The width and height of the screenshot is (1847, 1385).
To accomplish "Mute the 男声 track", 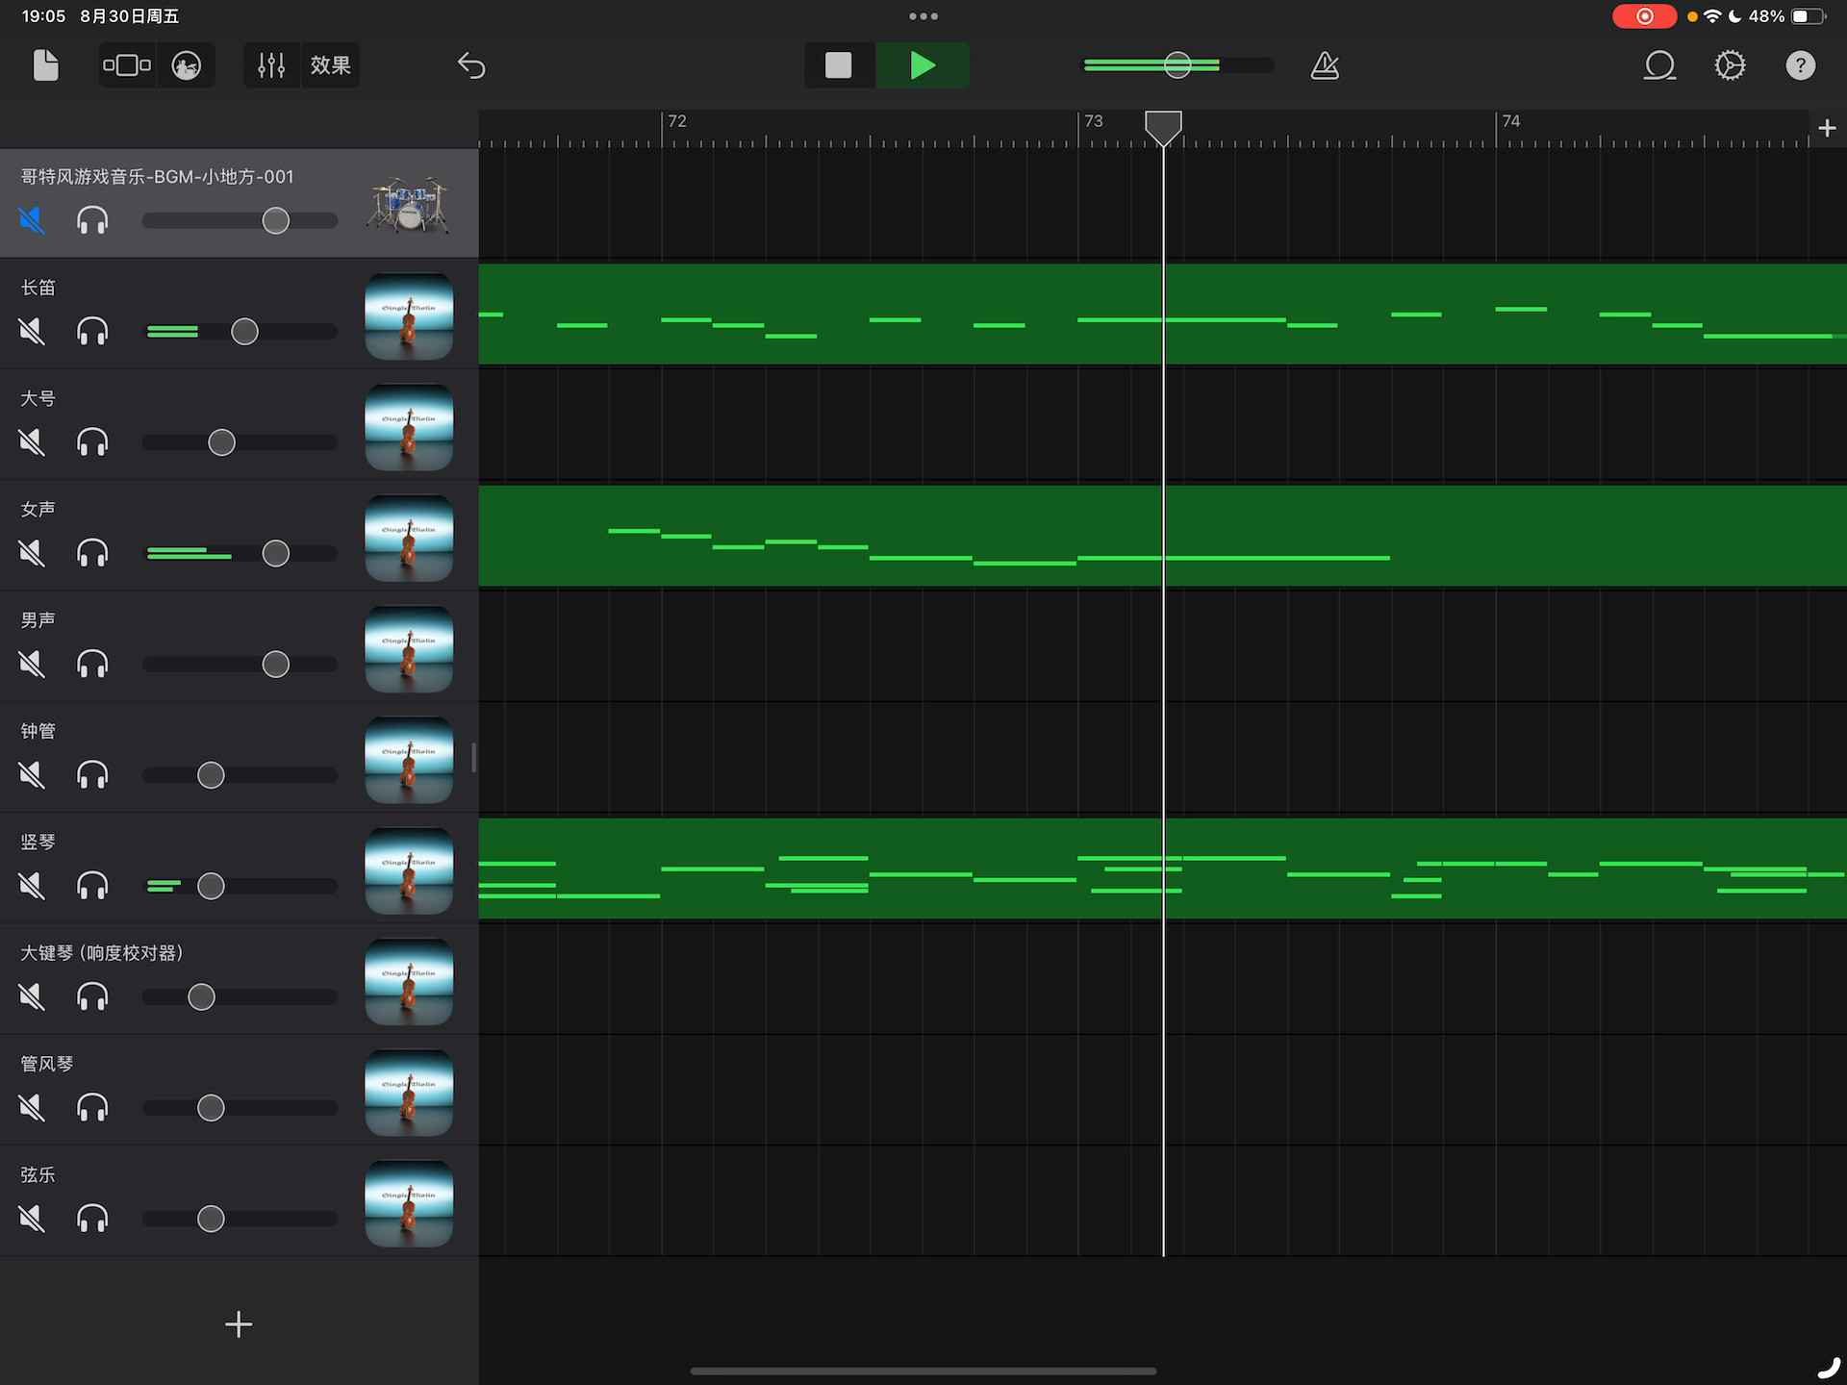I will point(32,664).
